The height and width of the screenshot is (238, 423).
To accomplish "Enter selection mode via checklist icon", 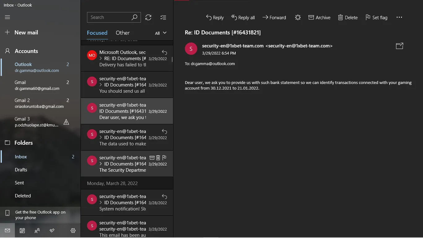I will [163, 17].
